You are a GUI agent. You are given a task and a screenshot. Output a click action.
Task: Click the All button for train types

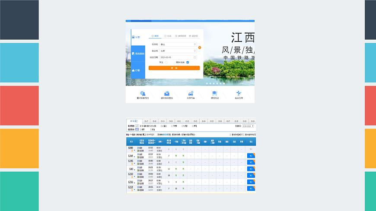point(137,126)
